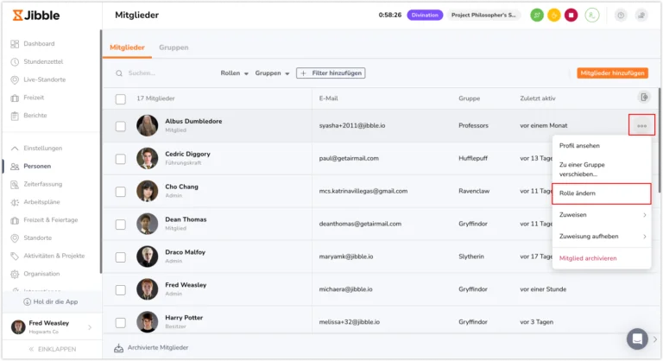663x361 pixels.
Task: Click the Divination activity tag
Action: click(x=425, y=15)
